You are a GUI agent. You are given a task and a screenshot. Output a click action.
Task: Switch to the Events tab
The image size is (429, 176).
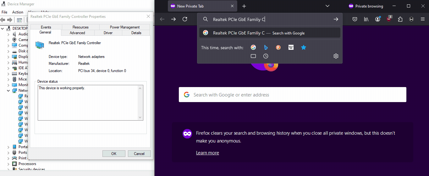pos(46,27)
